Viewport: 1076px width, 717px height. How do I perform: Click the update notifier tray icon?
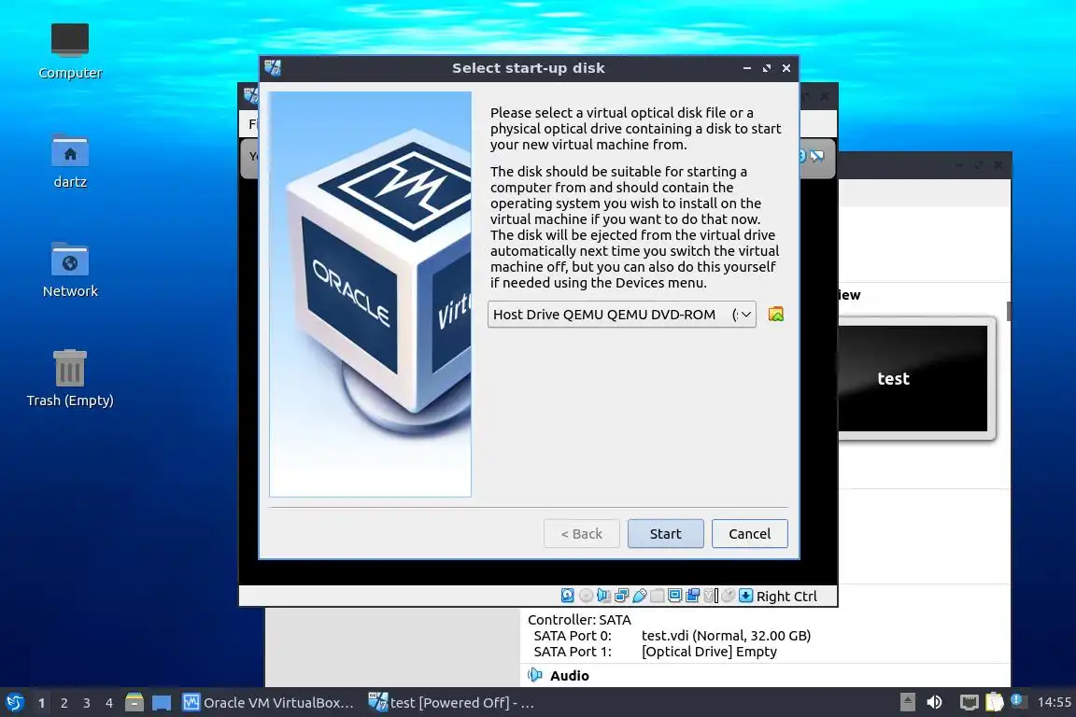tap(1018, 700)
